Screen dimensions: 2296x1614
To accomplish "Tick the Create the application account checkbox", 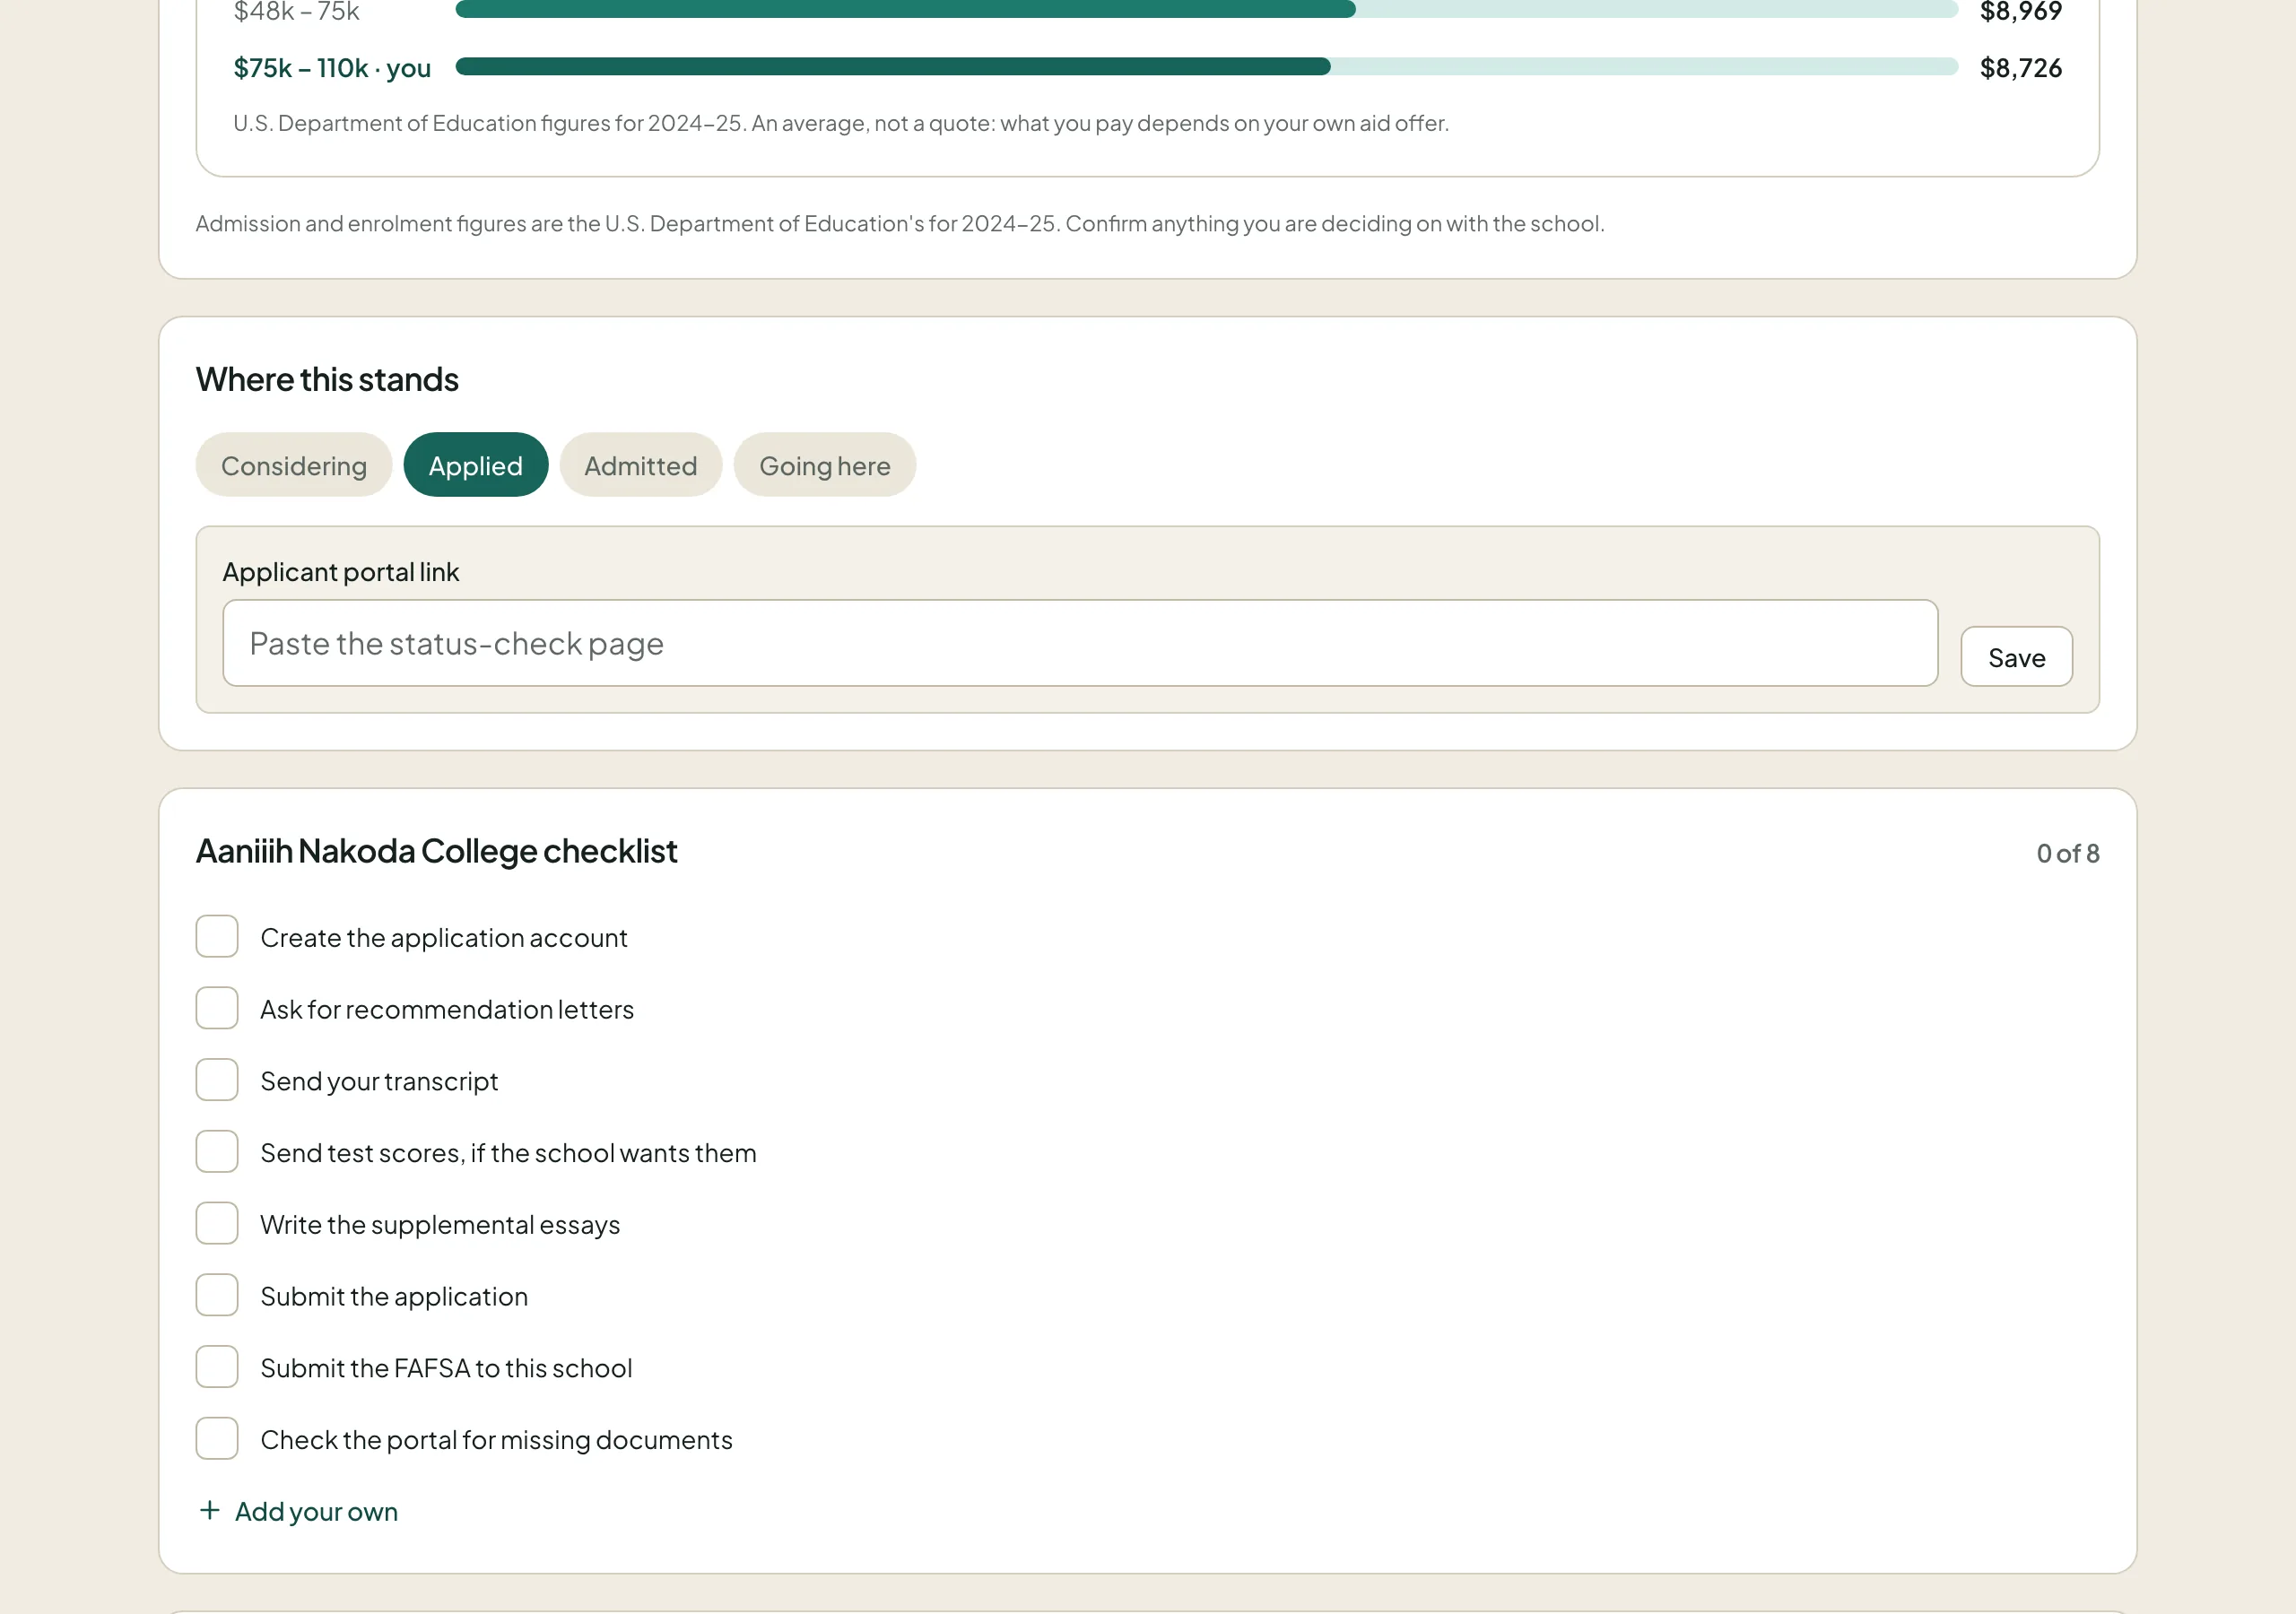I will click(x=217, y=937).
